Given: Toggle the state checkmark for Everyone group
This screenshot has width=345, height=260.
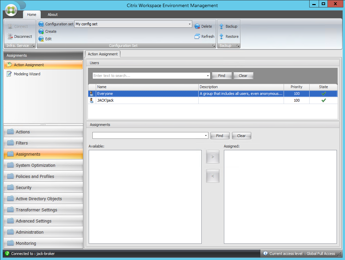Looking at the screenshot, I should [323, 94].
